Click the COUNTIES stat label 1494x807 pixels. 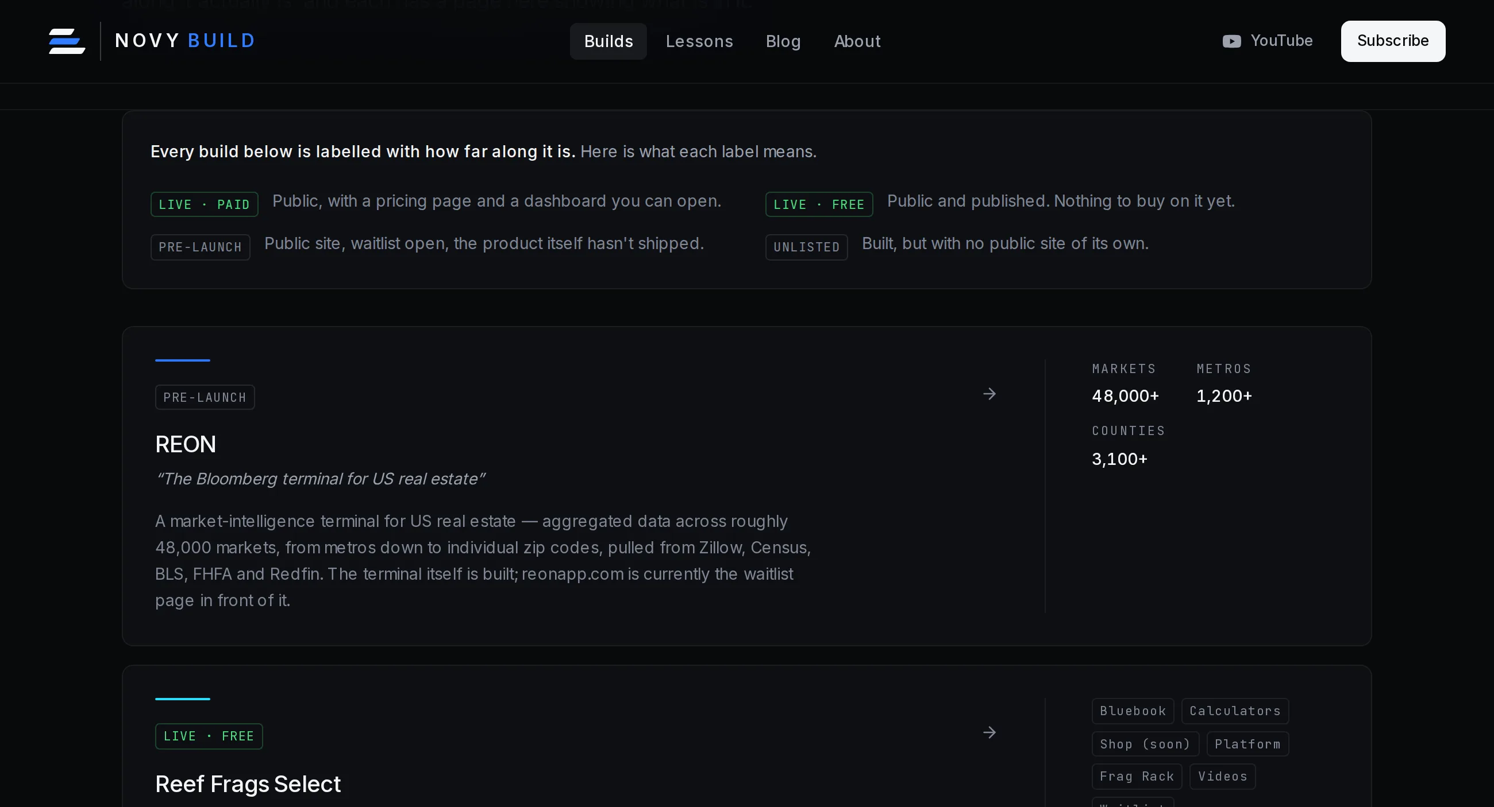1129,431
